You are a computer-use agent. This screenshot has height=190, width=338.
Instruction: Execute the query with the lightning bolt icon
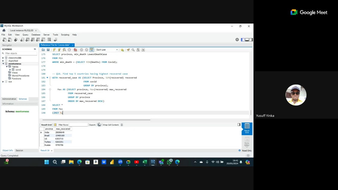click(54, 50)
